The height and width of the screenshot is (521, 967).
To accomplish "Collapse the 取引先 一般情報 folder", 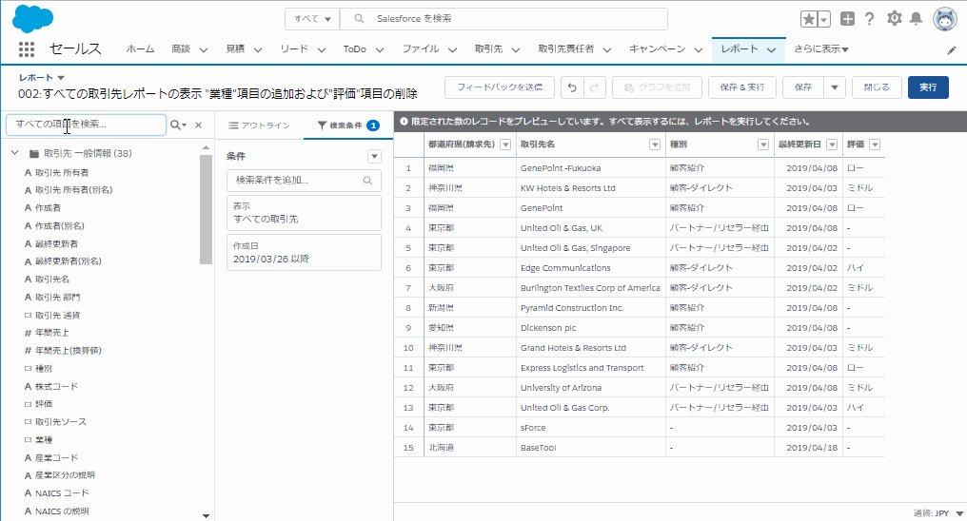I will [15, 153].
